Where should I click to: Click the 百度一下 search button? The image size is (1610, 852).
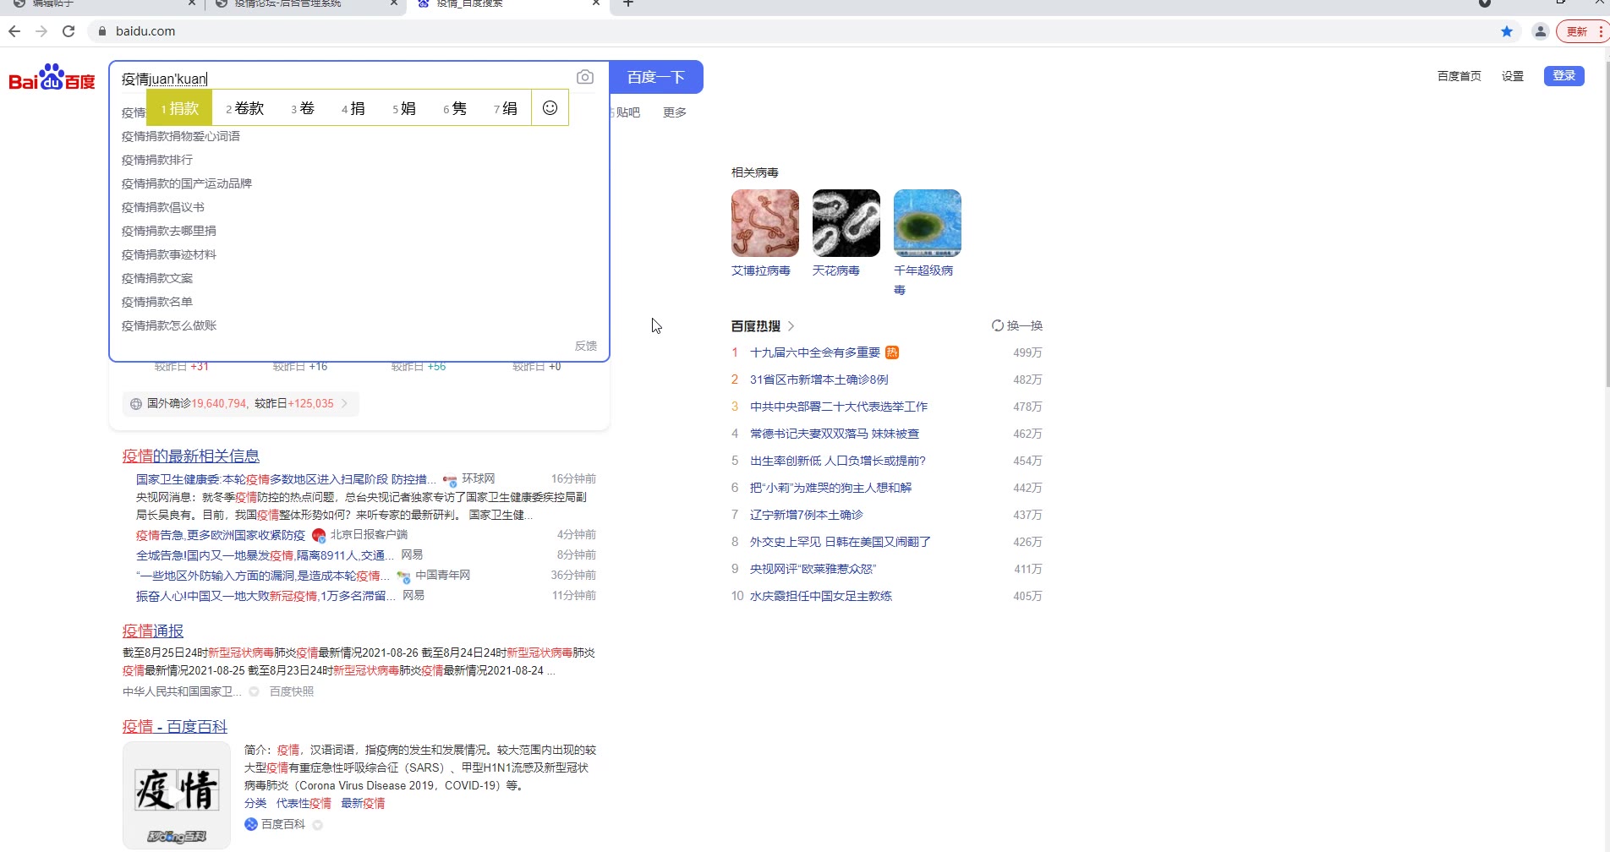(x=656, y=77)
